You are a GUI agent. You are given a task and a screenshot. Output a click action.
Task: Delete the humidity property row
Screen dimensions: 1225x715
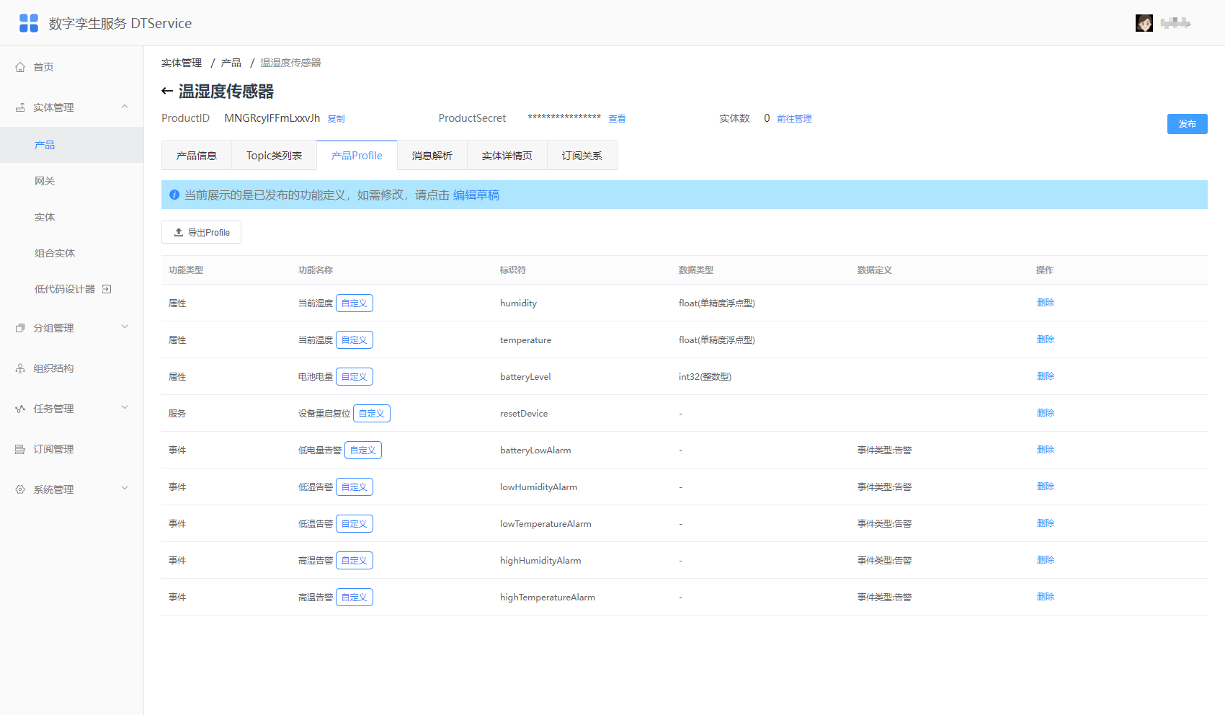1046,303
